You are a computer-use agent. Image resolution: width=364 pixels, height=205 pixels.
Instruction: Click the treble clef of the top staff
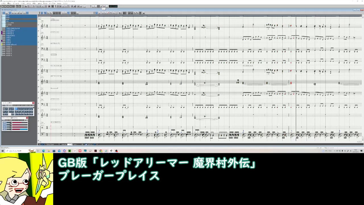click(42, 25)
